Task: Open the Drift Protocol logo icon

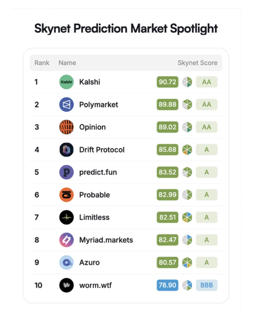Action: point(66,150)
